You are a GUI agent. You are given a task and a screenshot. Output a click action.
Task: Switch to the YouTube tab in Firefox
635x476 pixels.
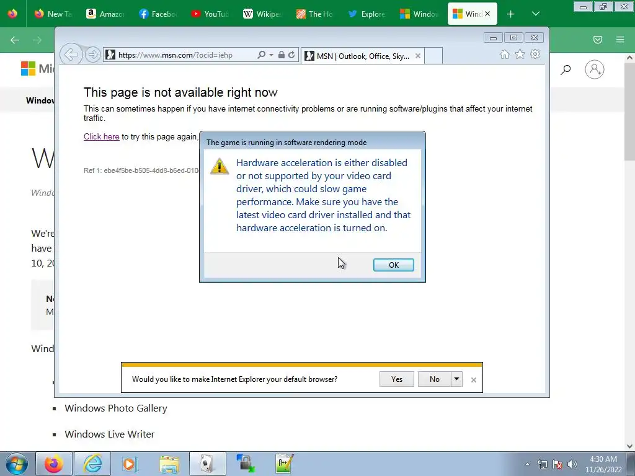210,14
